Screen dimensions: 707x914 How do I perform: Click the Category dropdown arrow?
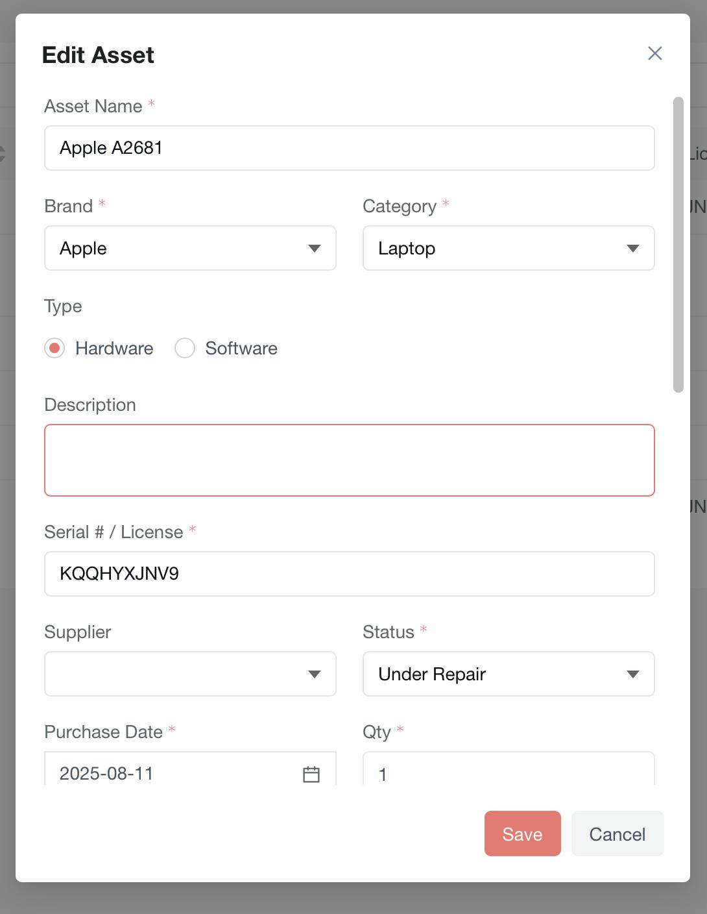click(633, 249)
